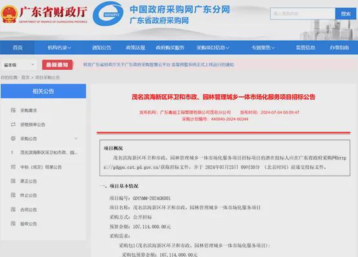Viewport: 358px width, 257px height.
Task: Go to the 监管信息 menu item
Action: pyautogui.click(x=306, y=48)
